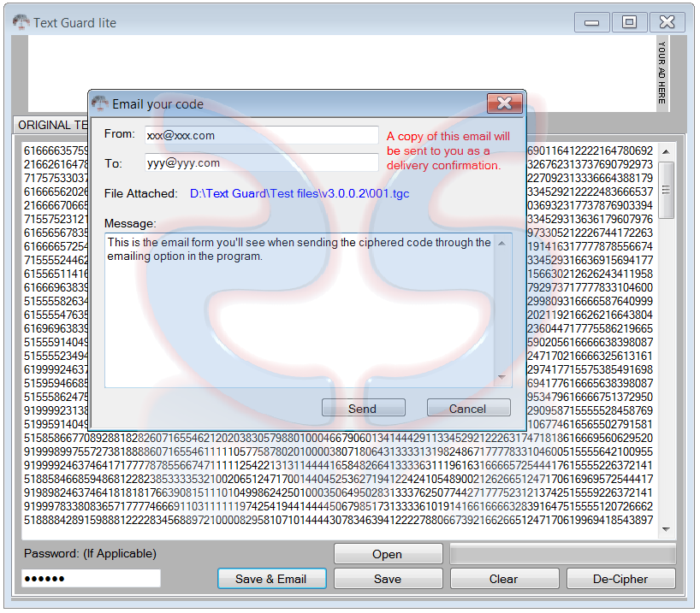Click the Save button
This screenshot has height=613, width=700.
pyautogui.click(x=388, y=579)
